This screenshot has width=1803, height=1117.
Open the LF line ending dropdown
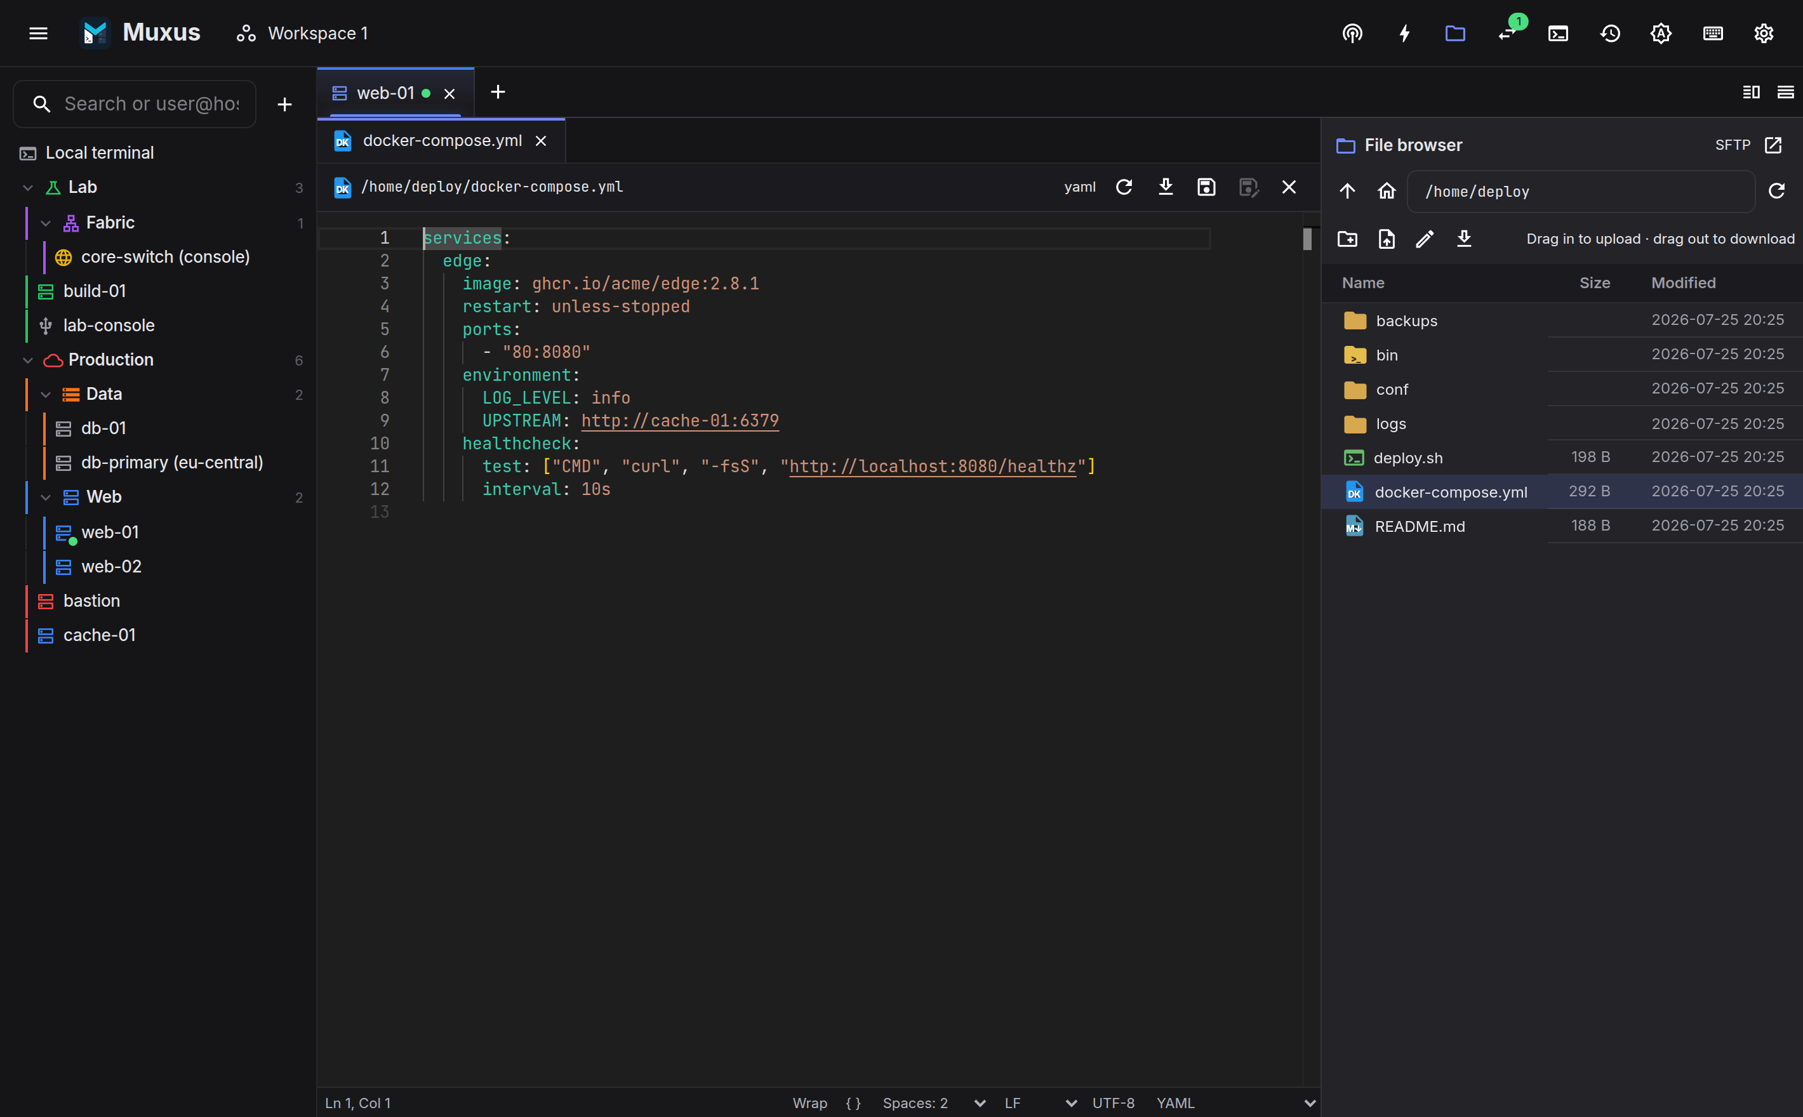point(1041,1103)
